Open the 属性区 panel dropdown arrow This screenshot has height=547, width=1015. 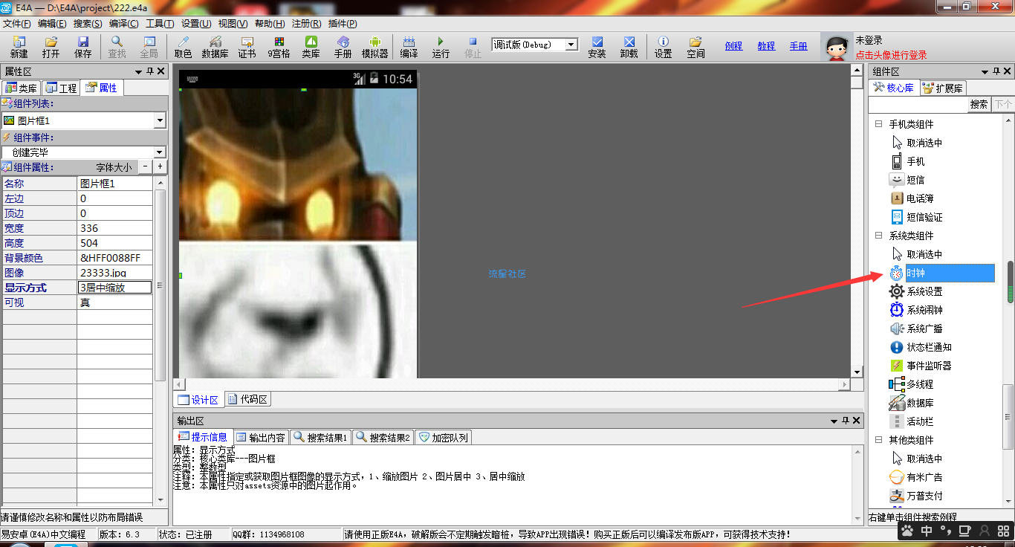click(x=138, y=71)
